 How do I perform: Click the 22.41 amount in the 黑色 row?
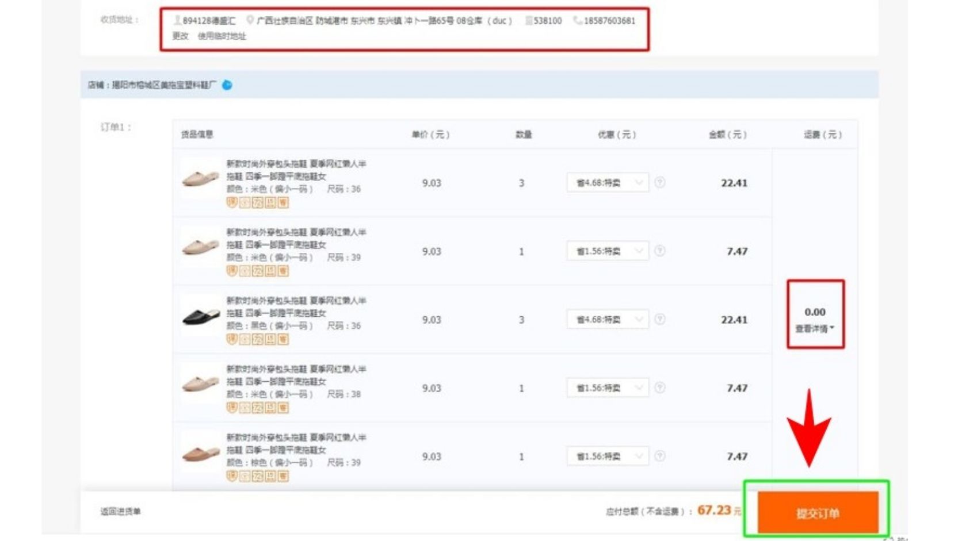734,320
